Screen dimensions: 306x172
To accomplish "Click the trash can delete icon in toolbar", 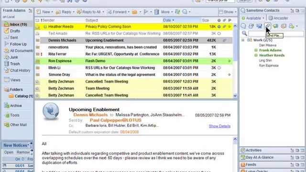I will point(156,12).
